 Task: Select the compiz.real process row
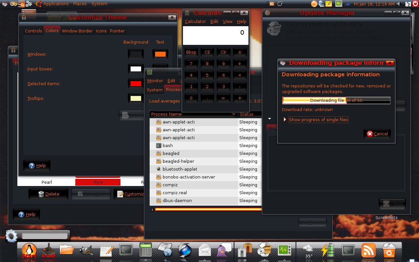point(206,193)
